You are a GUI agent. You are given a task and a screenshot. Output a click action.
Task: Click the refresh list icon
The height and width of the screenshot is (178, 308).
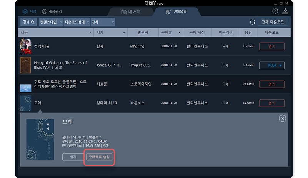[x=252, y=22]
